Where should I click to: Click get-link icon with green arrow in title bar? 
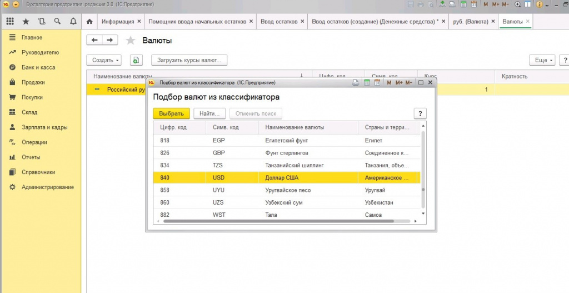442,4
